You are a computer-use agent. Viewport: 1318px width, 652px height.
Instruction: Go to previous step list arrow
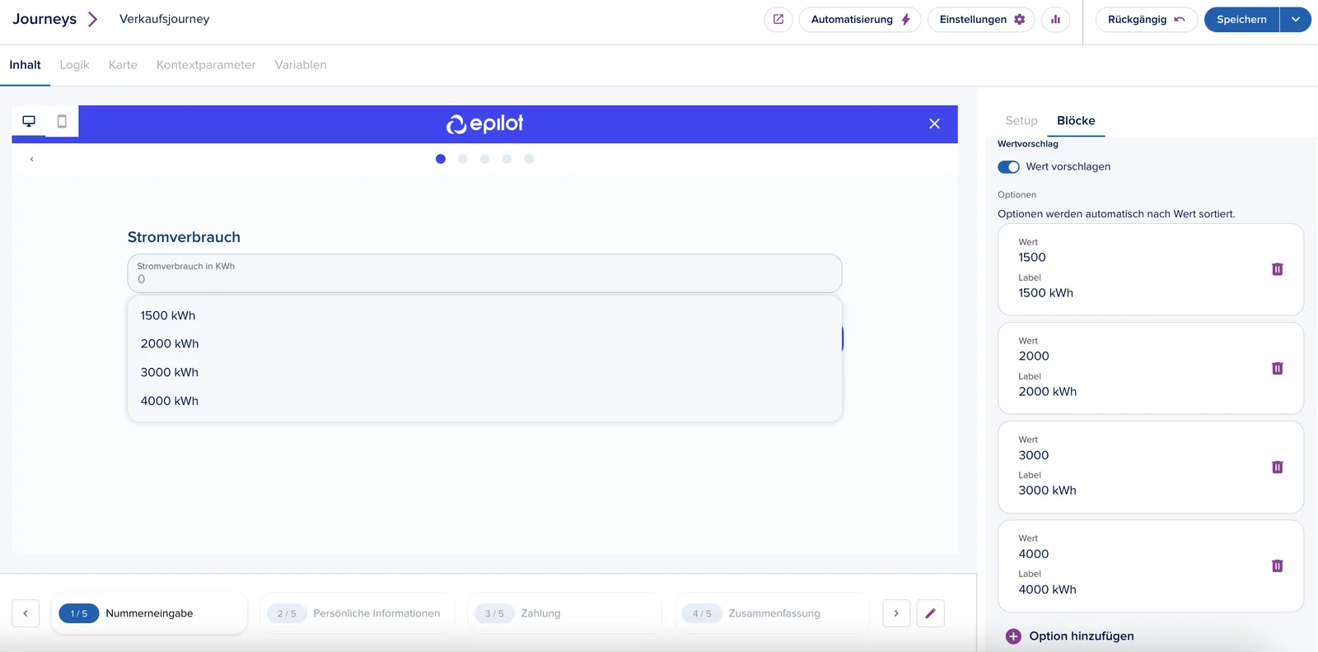tap(26, 613)
